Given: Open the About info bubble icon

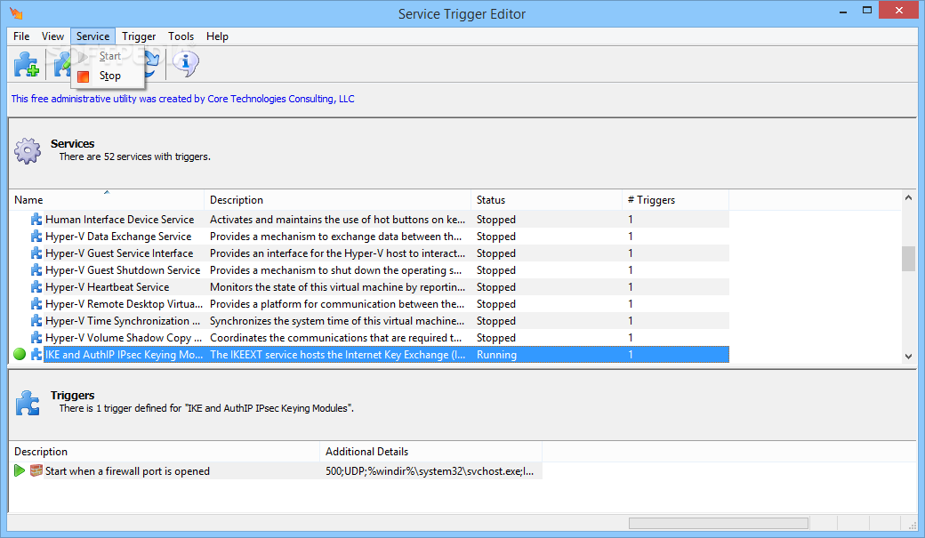Looking at the screenshot, I should 186,64.
